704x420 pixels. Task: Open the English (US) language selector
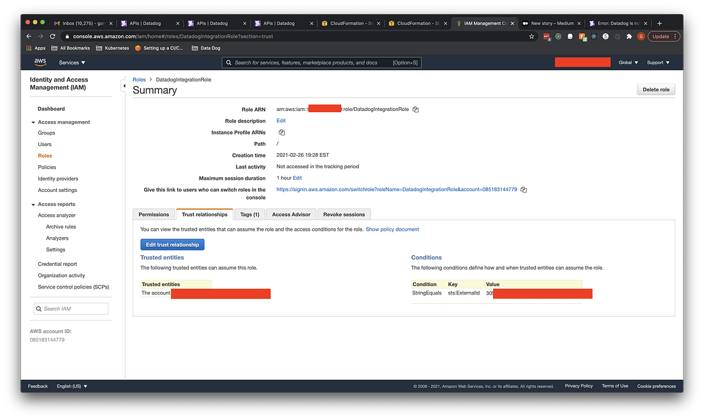70,386
